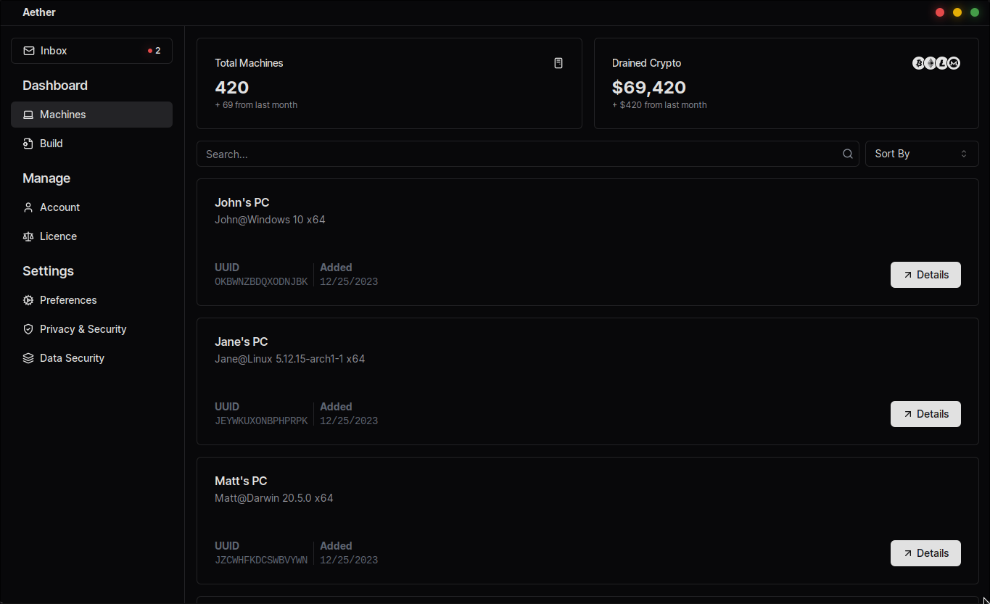This screenshot has width=990, height=604.
Task: Click the layers icon beside Data Security
Action: click(28, 357)
